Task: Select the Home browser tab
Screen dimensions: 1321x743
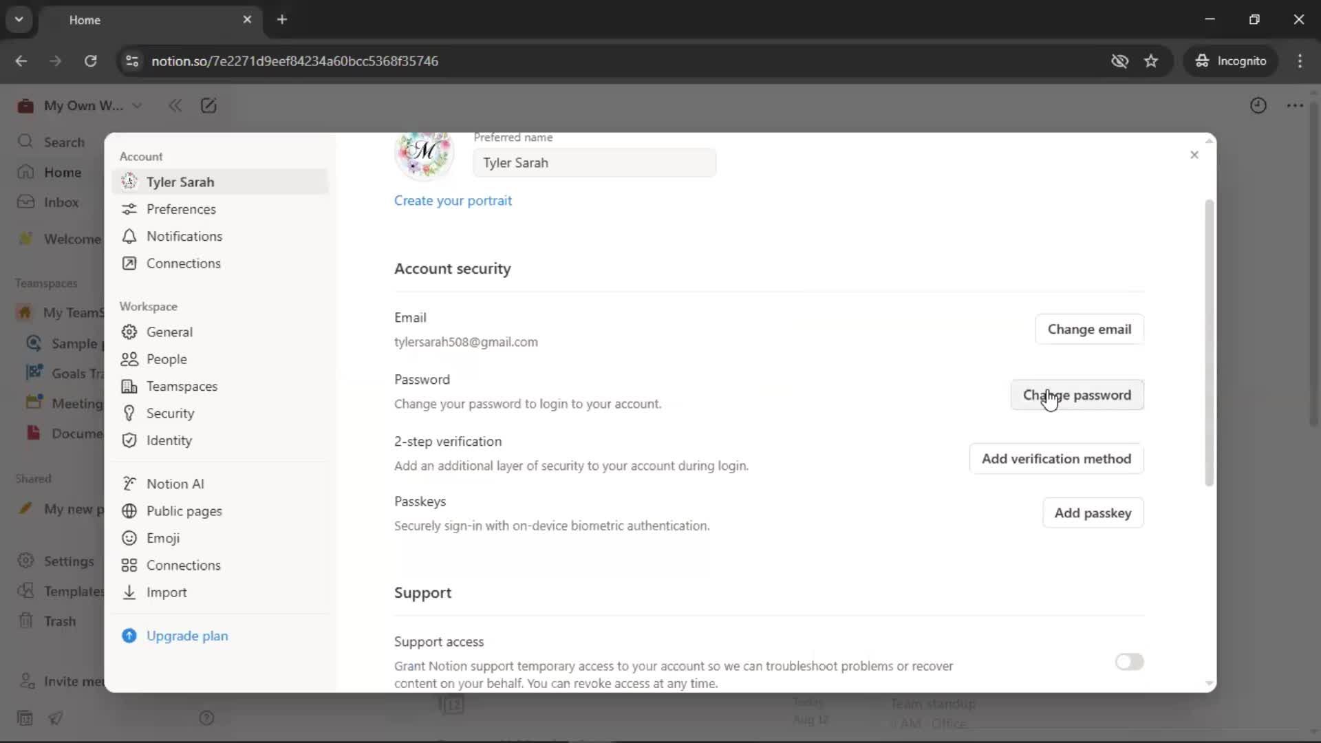Action: click(150, 21)
